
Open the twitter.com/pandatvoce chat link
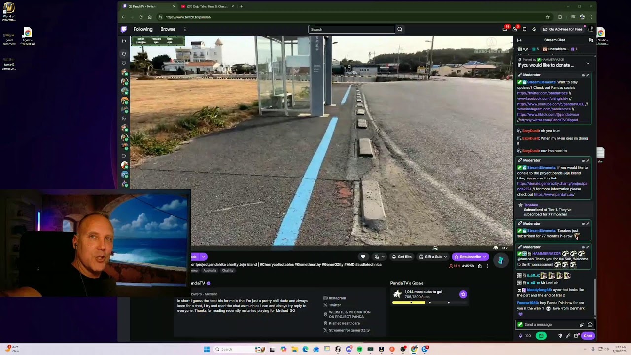542,93
